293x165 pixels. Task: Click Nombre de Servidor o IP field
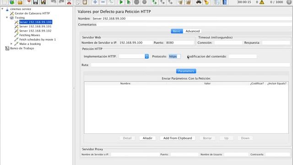tap(136, 43)
